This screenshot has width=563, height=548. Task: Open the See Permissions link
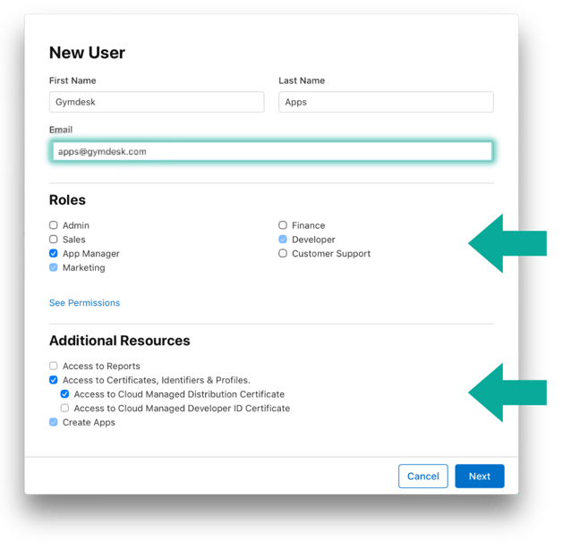coord(84,303)
